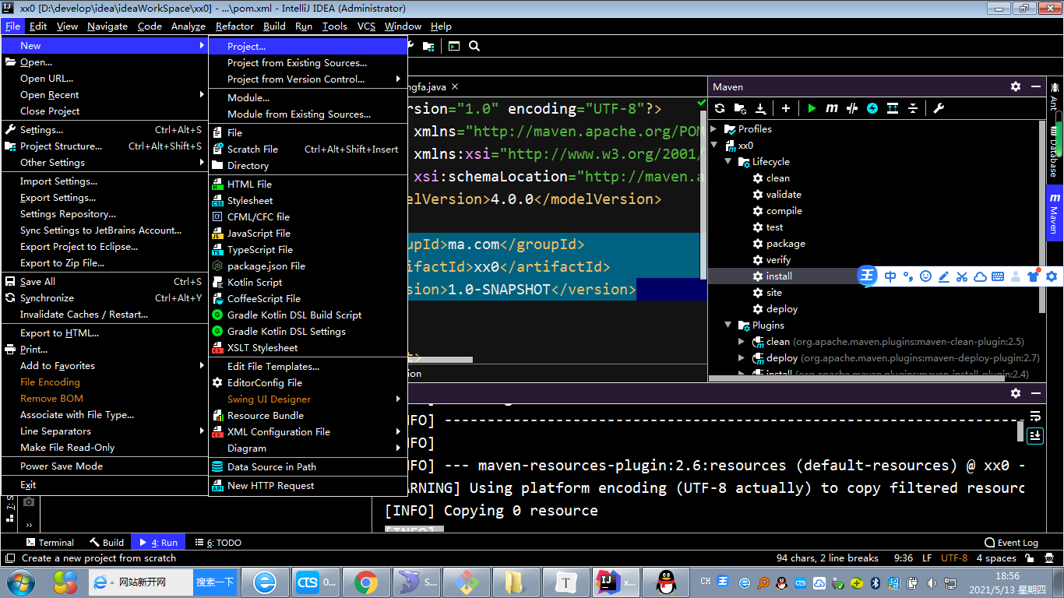
Task: Toggle Skip Tests mode in Maven
Action: (x=872, y=108)
